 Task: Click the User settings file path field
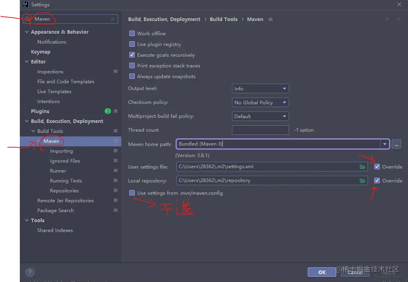point(272,167)
